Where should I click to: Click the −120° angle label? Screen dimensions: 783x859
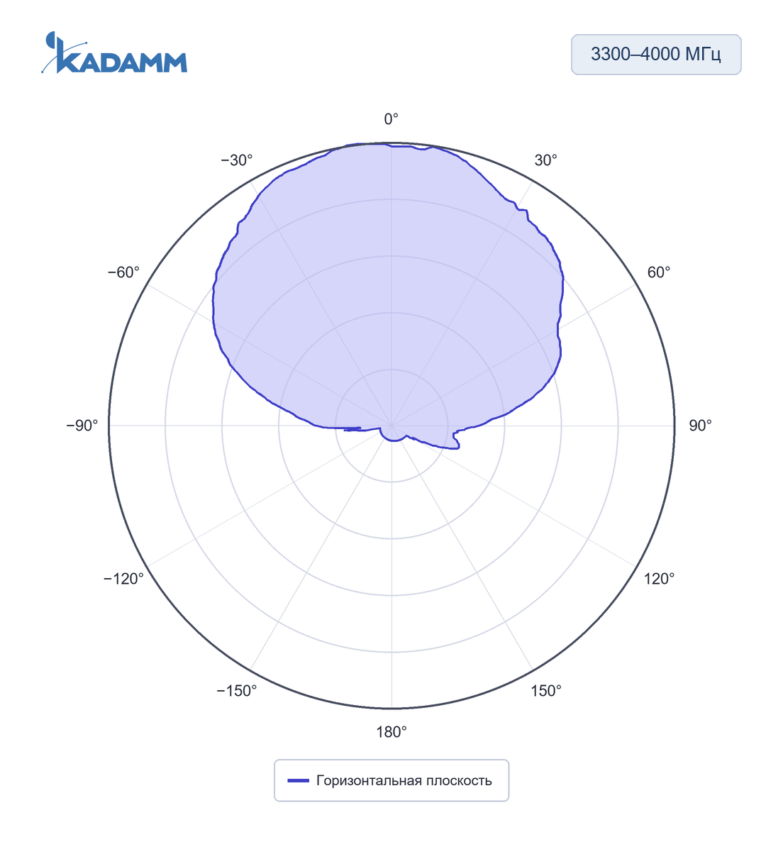(123, 579)
